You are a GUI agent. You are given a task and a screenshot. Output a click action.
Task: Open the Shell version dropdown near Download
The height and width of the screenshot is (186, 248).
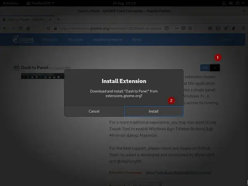pos(146,184)
